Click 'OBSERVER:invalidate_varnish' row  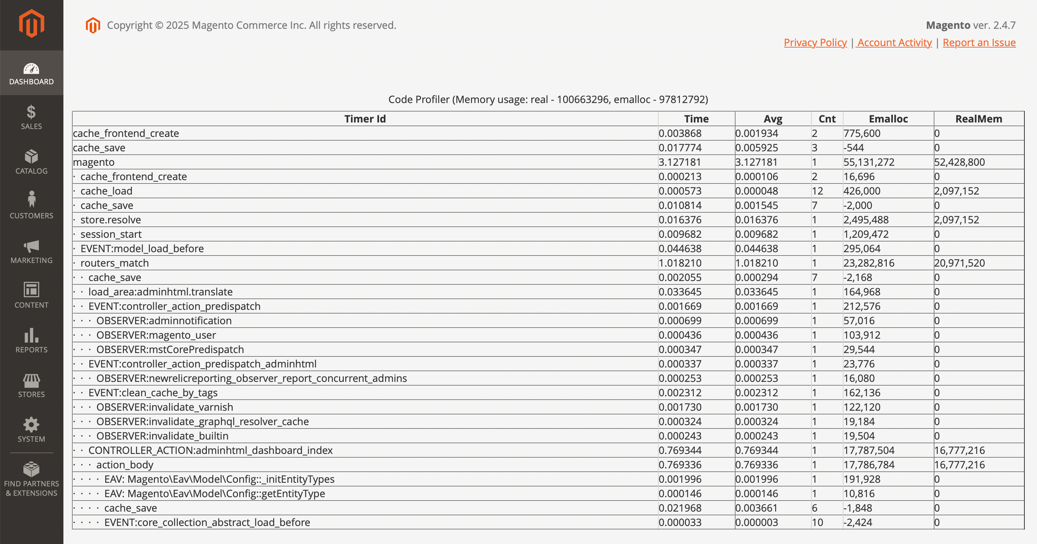click(x=548, y=407)
